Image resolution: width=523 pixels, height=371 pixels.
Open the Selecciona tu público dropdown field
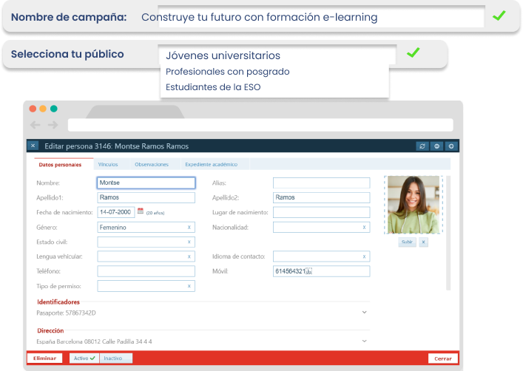point(277,55)
